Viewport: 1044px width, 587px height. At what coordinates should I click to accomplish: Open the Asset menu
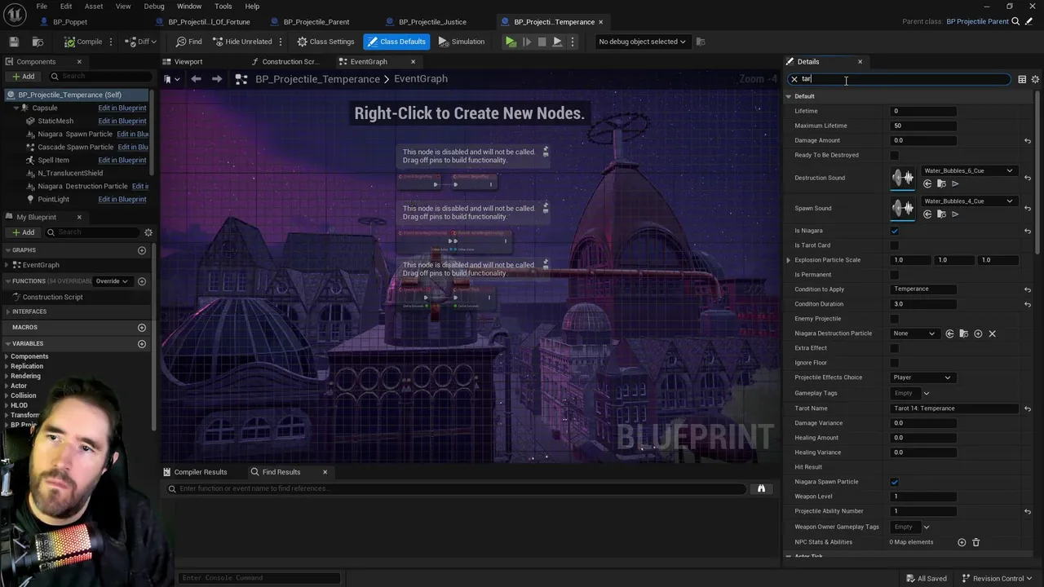94,7
